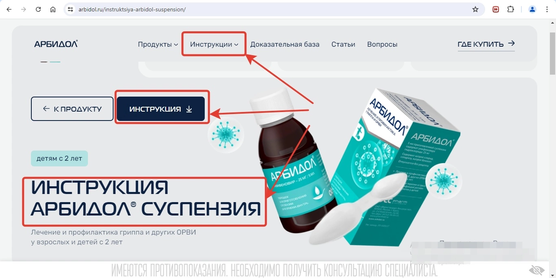Open the Chrome profile avatar
The height and width of the screenshot is (278, 556).
(x=532, y=9)
